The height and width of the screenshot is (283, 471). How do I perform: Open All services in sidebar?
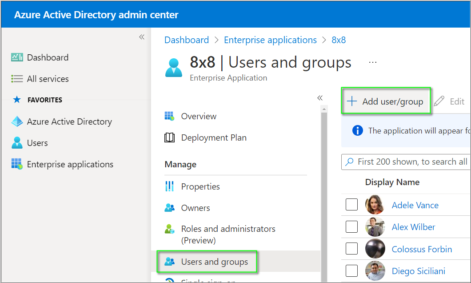coord(48,79)
